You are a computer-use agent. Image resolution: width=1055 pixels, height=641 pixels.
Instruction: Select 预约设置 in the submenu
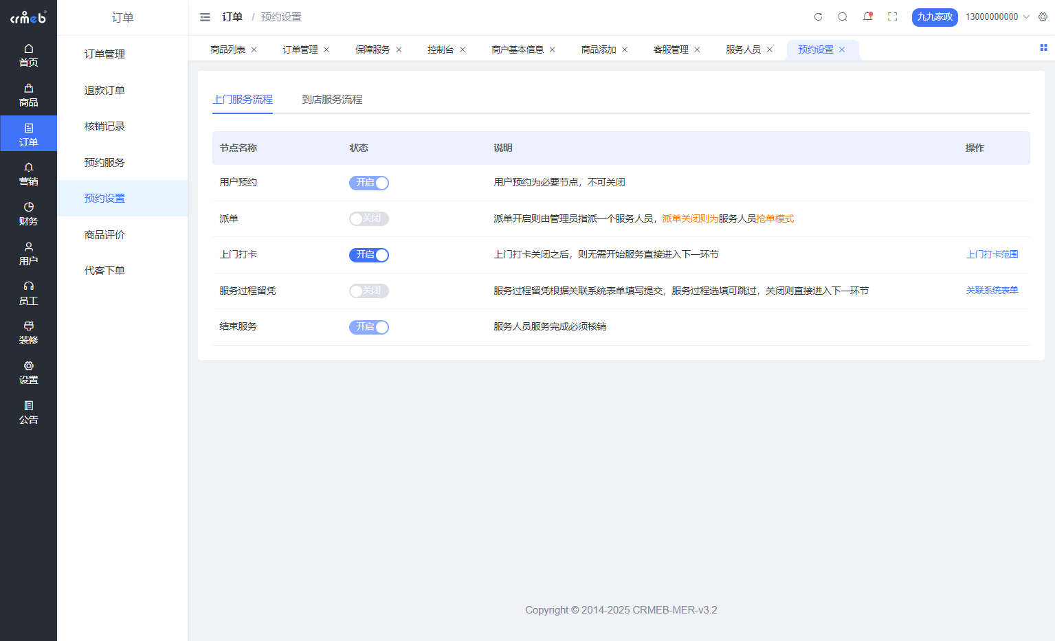[122, 198]
